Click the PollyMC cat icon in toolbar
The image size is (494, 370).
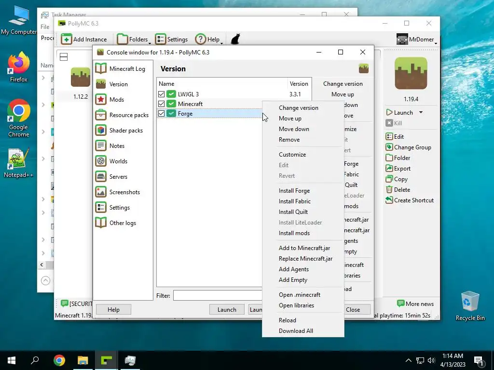pyautogui.click(x=235, y=40)
